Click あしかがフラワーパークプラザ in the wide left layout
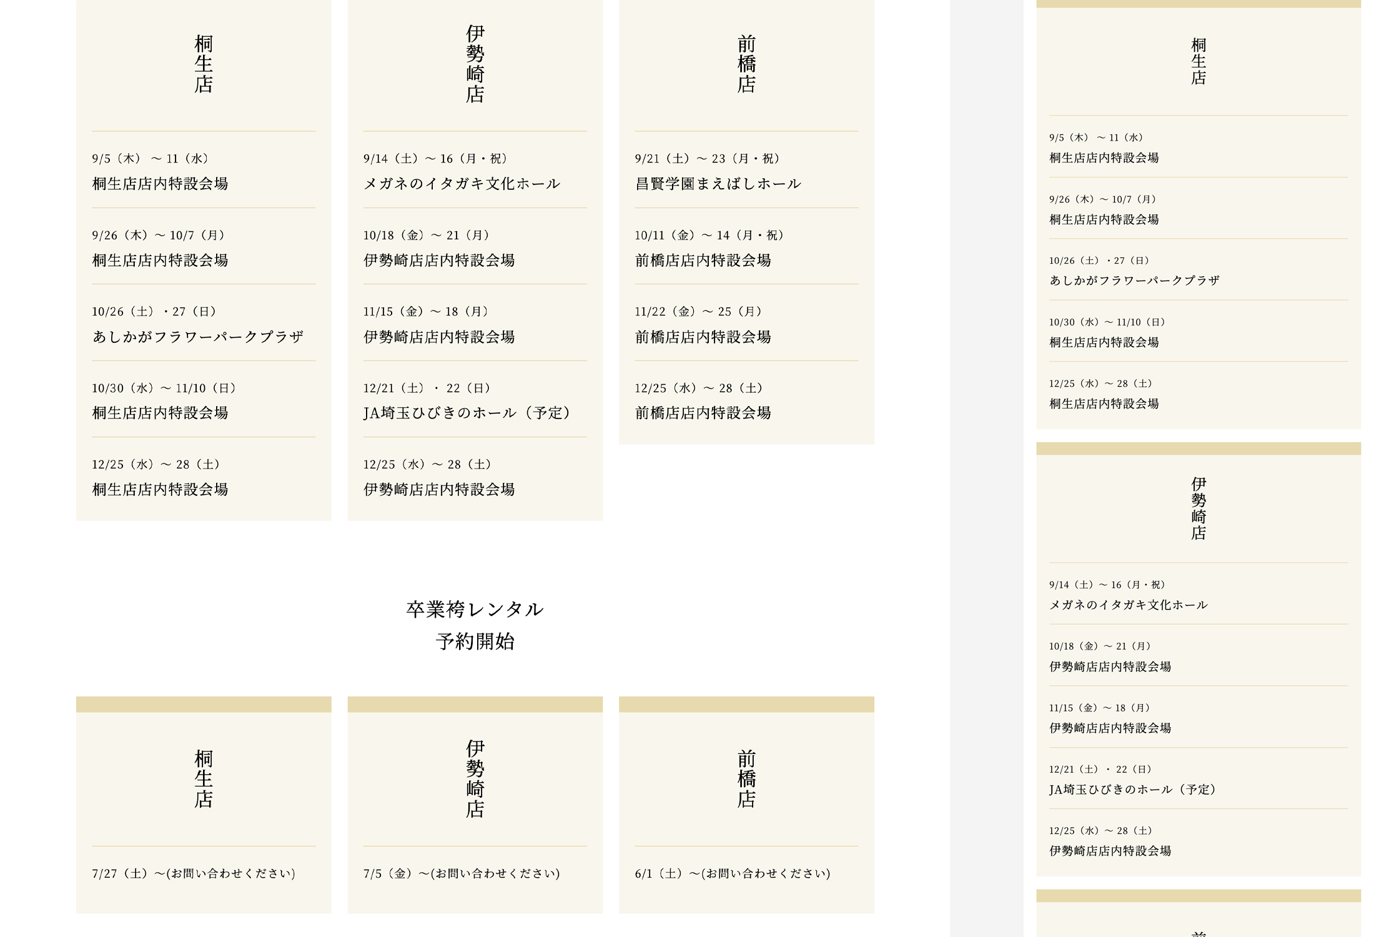 [x=197, y=337]
